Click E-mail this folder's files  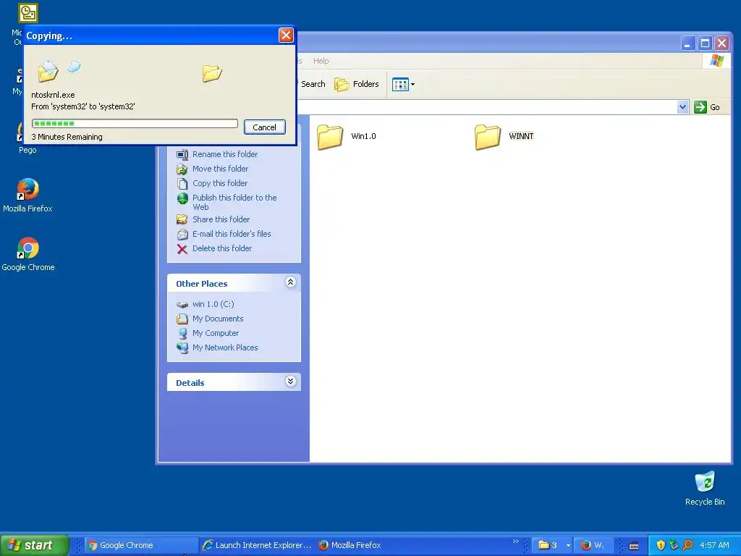(x=232, y=234)
